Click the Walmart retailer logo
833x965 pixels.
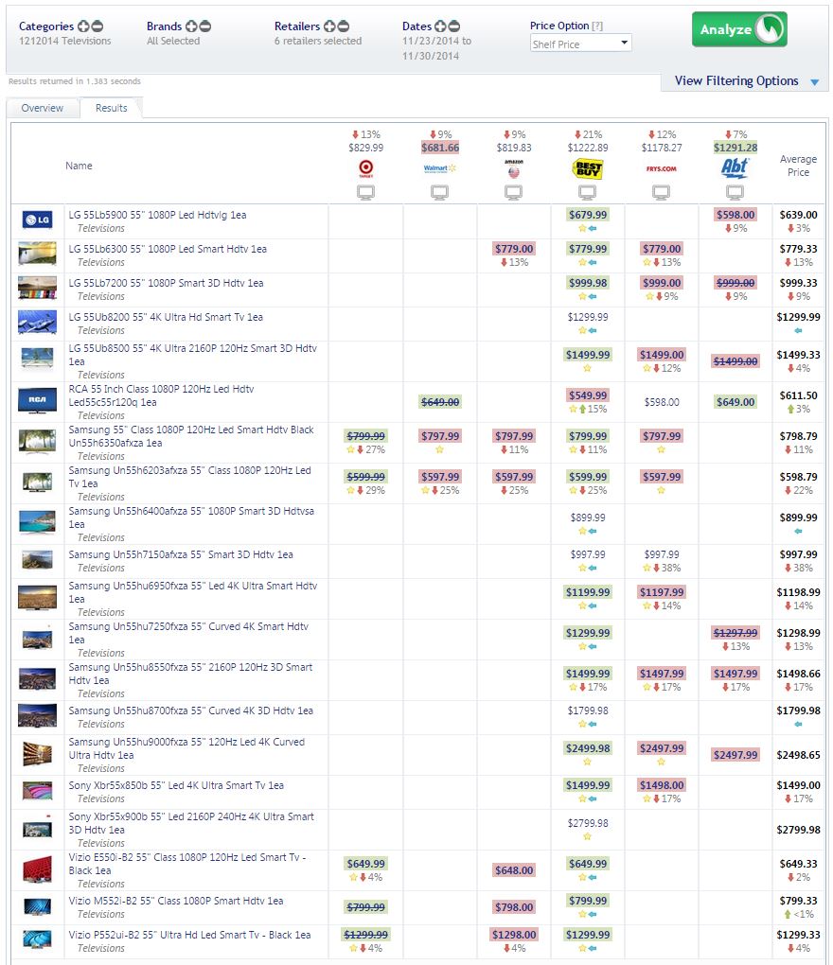(439, 168)
